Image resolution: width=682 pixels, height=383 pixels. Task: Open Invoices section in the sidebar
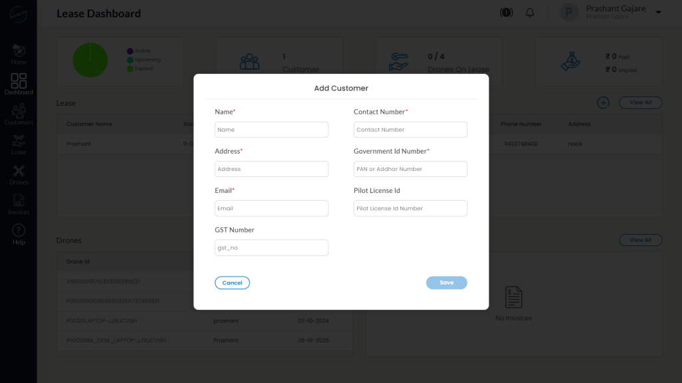pos(19,205)
